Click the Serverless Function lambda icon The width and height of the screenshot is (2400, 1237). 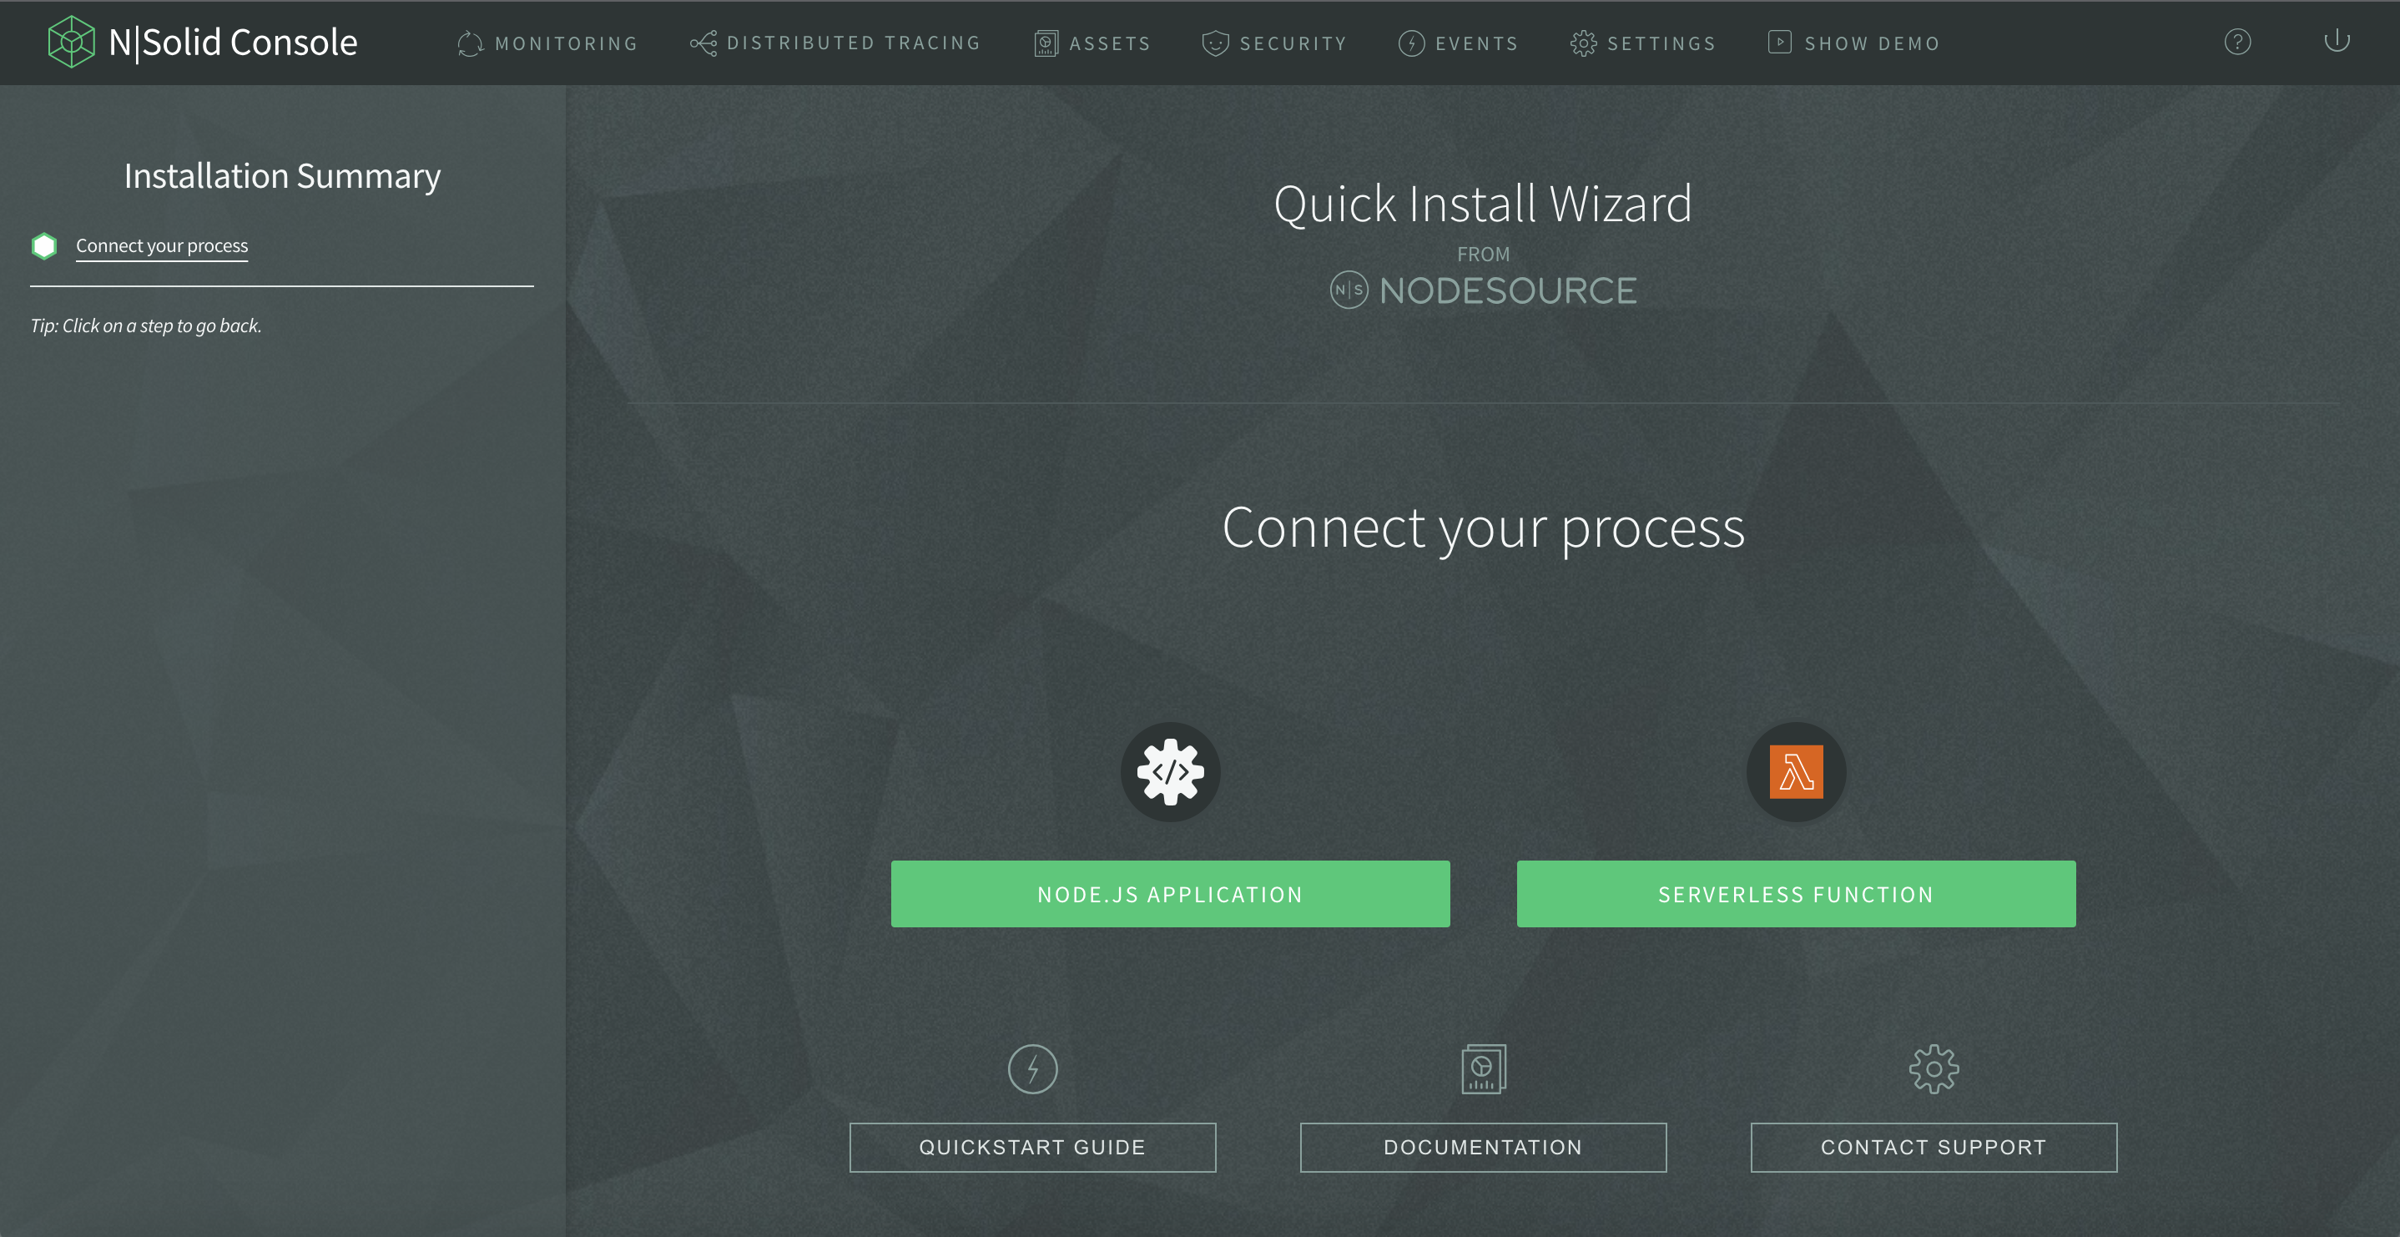click(x=1796, y=773)
